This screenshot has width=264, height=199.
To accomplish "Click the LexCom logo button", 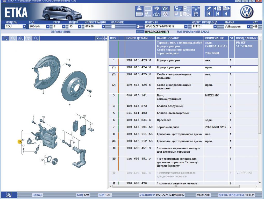I will (x=9, y=195).
